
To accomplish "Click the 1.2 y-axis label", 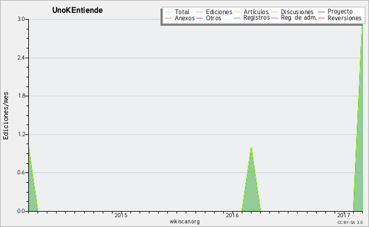I will [21, 134].
